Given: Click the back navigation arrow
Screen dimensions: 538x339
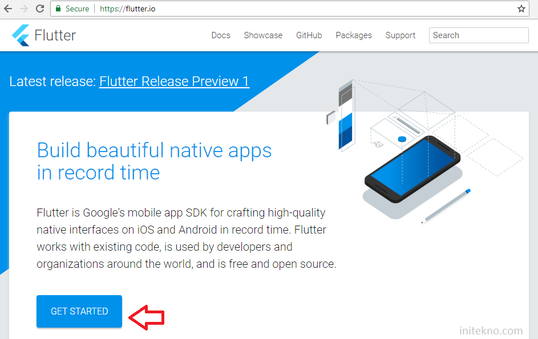Looking at the screenshot, I should click(7, 9).
